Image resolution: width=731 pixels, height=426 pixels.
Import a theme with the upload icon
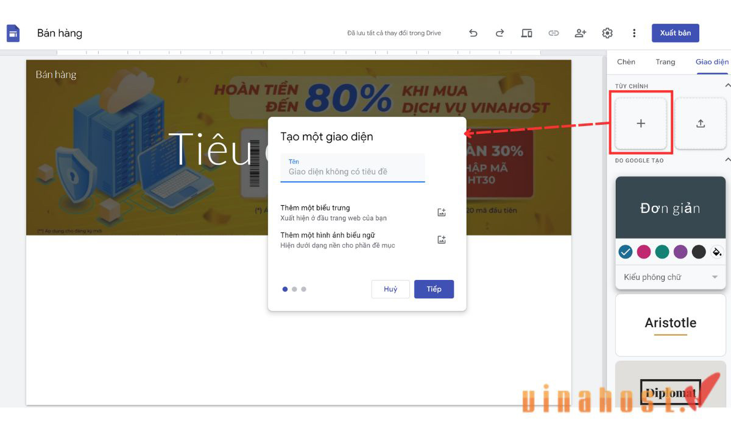click(701, 124)
